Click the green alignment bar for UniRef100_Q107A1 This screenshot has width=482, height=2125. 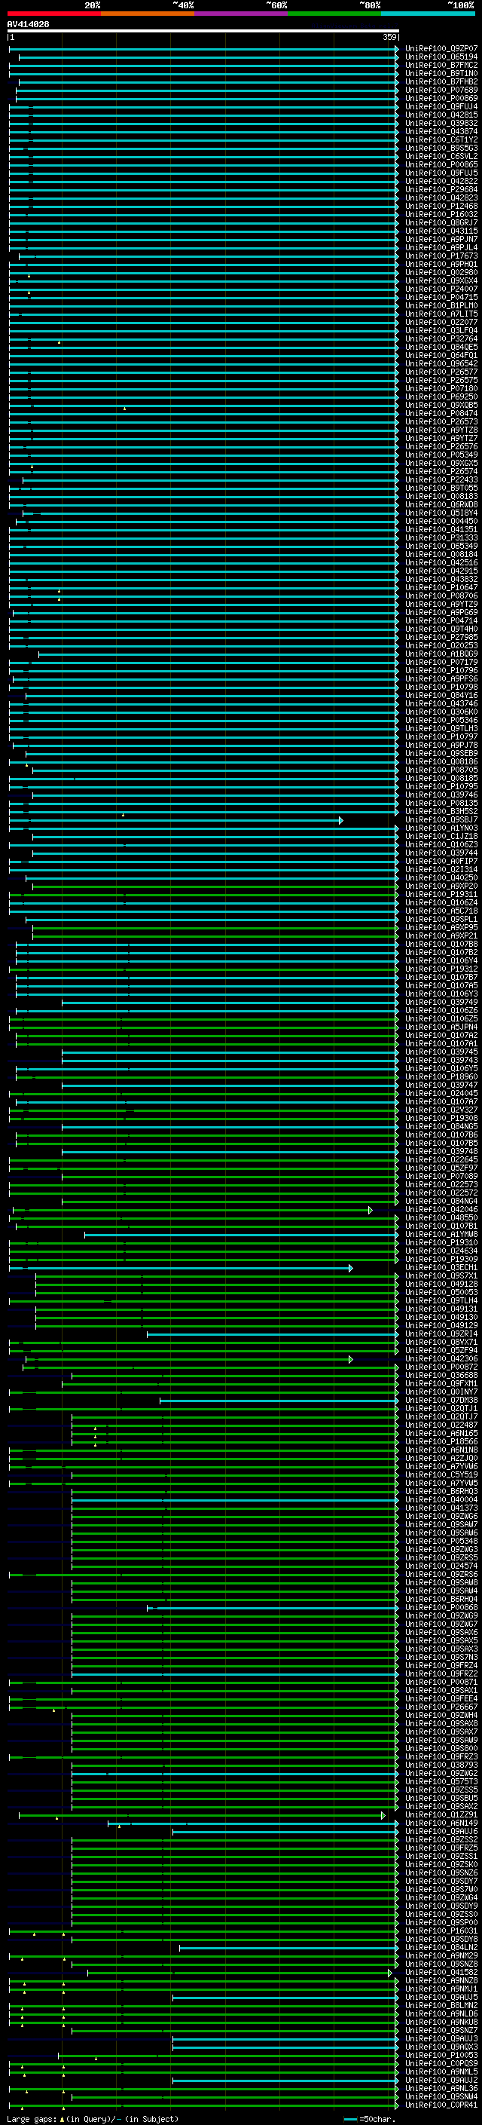click(207, 1043)
